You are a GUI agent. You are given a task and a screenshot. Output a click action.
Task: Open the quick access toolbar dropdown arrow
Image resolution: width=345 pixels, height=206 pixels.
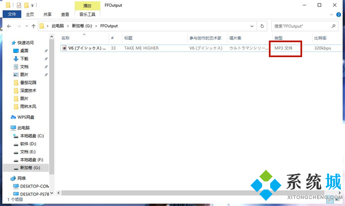[33, 5]
